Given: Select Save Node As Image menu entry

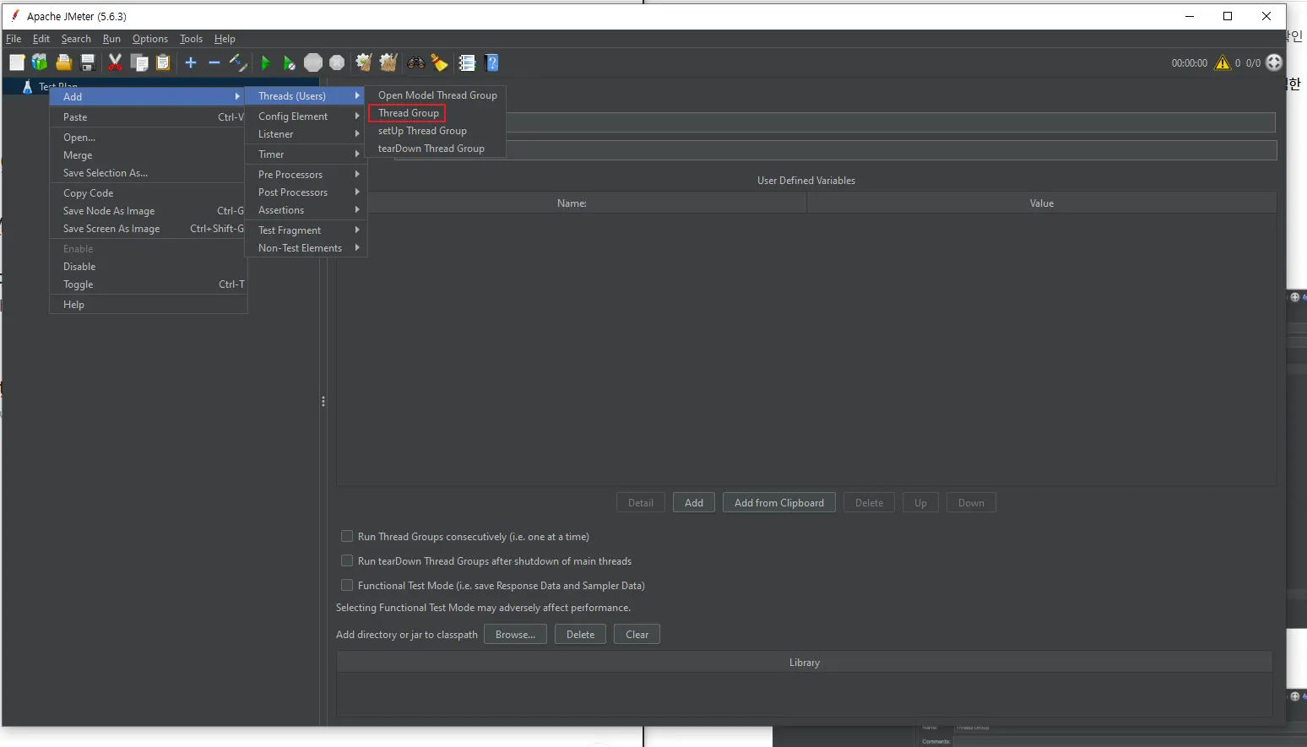Looking at the screenshot, I should (x=148, y=211).
